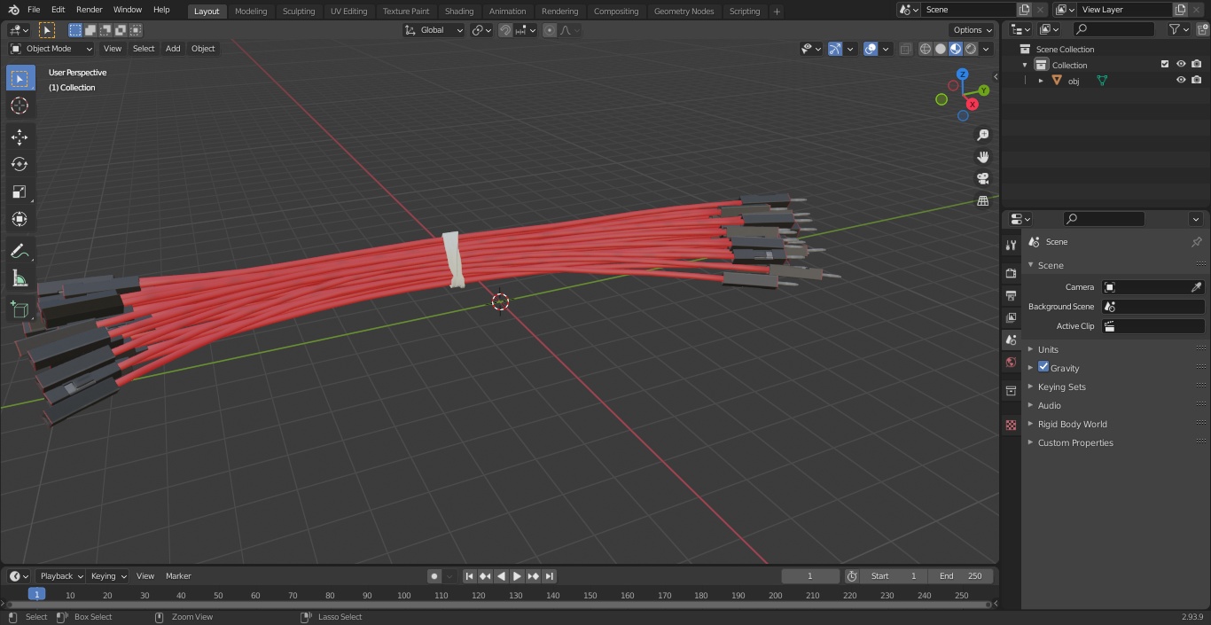Open the File menu

[34, 10]
